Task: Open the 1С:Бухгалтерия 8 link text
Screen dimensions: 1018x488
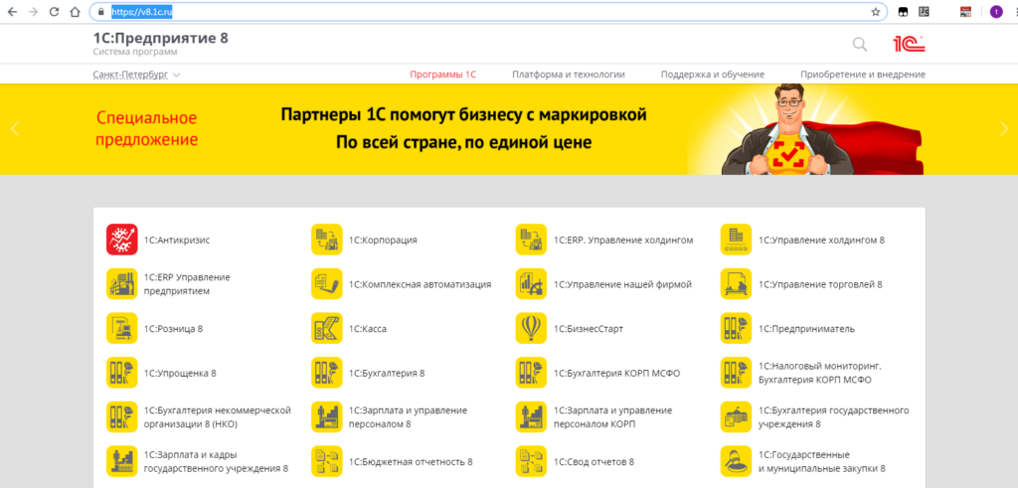Action: [x=387, y=374]
